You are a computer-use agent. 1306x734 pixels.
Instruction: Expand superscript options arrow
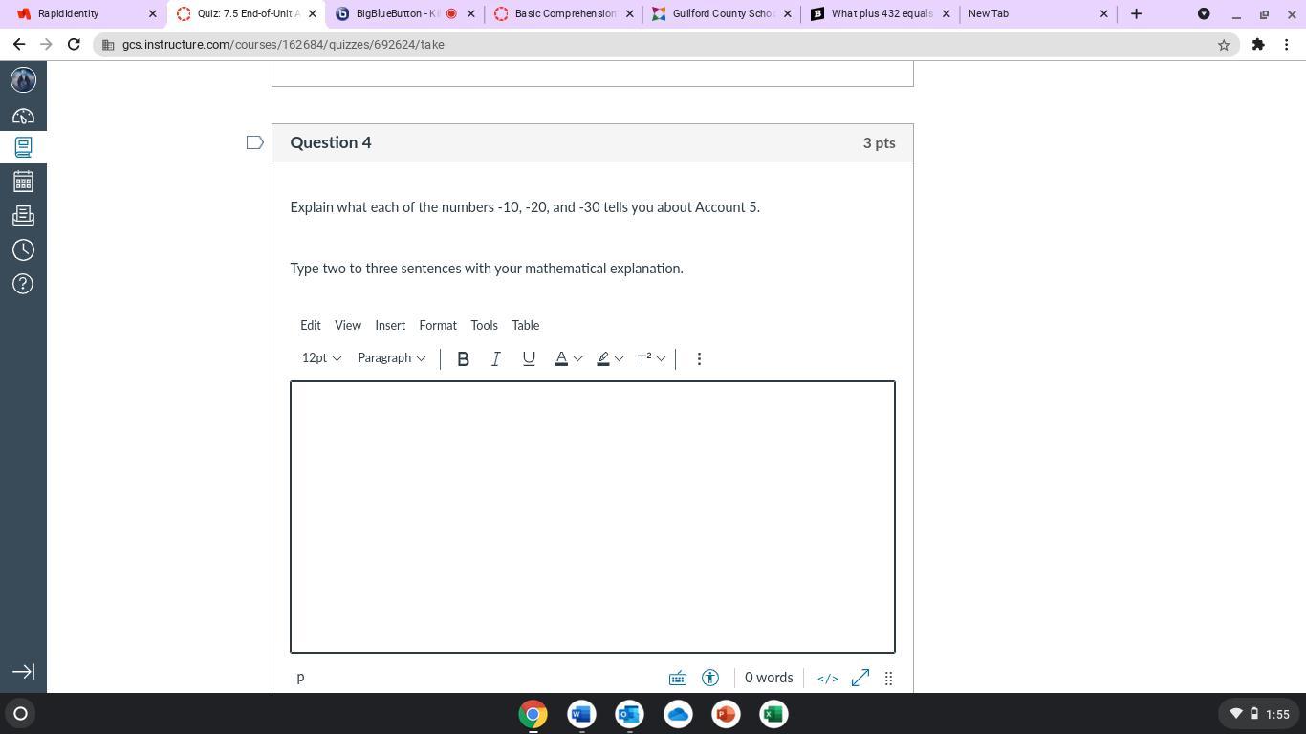661,358
